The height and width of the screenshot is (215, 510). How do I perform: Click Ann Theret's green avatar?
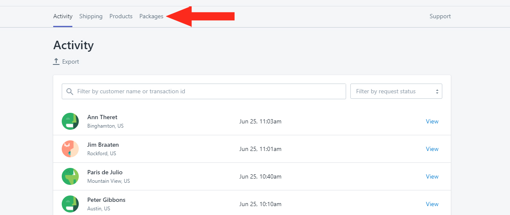70,121
